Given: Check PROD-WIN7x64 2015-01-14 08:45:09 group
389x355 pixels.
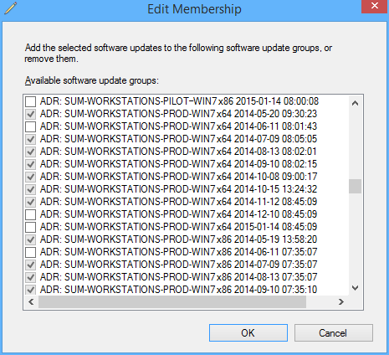Looking at the screenshot, I should tap(31, 227).
